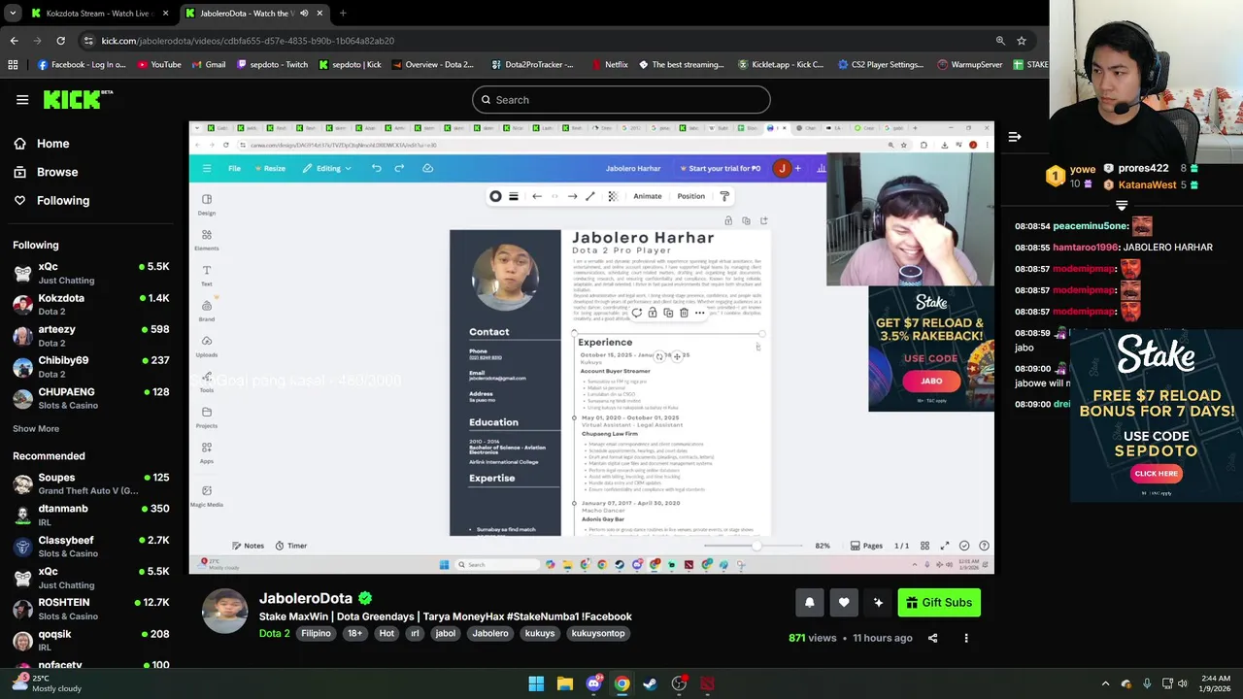The image size is (1243, 699).
Task: Click streamed Canva Animate button
Action: (x=647, y=196)
